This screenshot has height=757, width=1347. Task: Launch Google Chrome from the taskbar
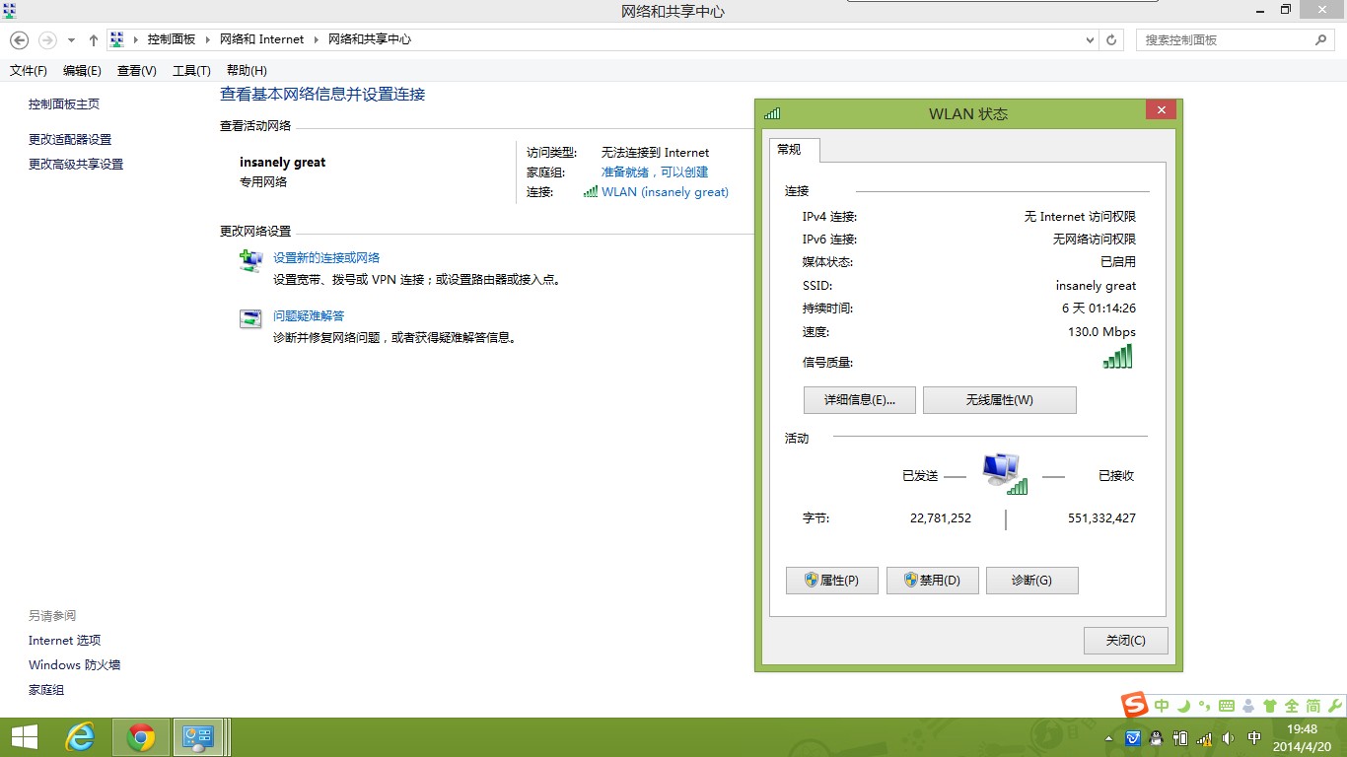[x=139, y=736]
